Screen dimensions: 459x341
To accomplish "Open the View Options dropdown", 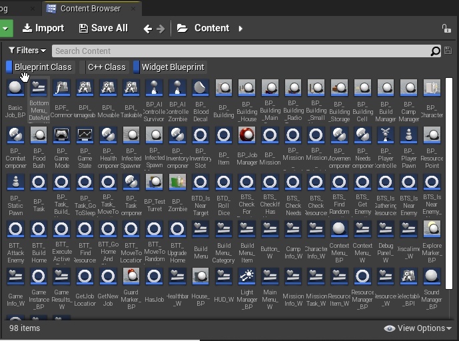I will click(x=420, y=328).
